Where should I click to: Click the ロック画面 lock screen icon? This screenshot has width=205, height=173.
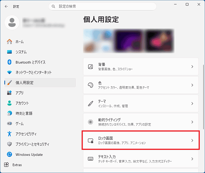tap(91, 140)
